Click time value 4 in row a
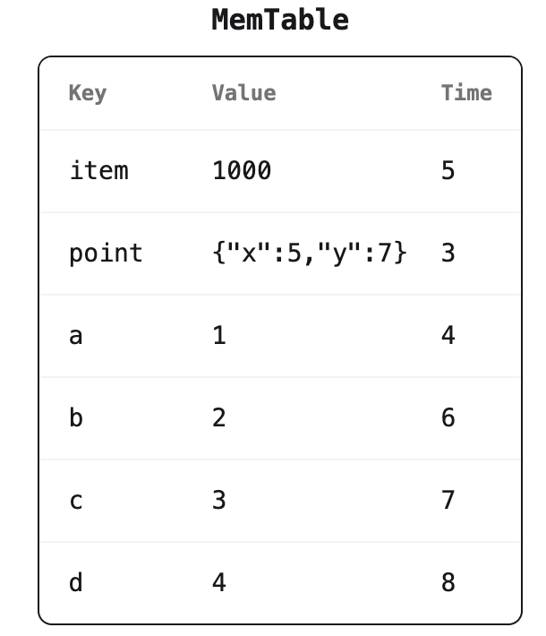The image size is (546, 636). coord(448,335)
